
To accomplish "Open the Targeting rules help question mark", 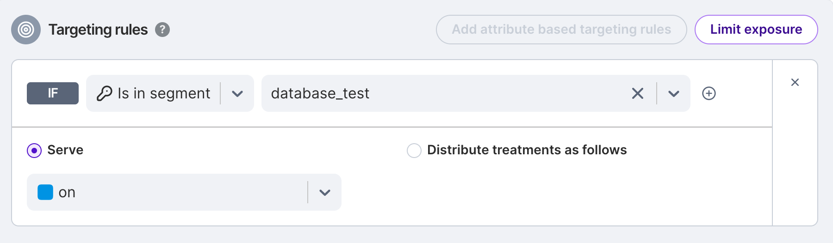I will (162, 30).
